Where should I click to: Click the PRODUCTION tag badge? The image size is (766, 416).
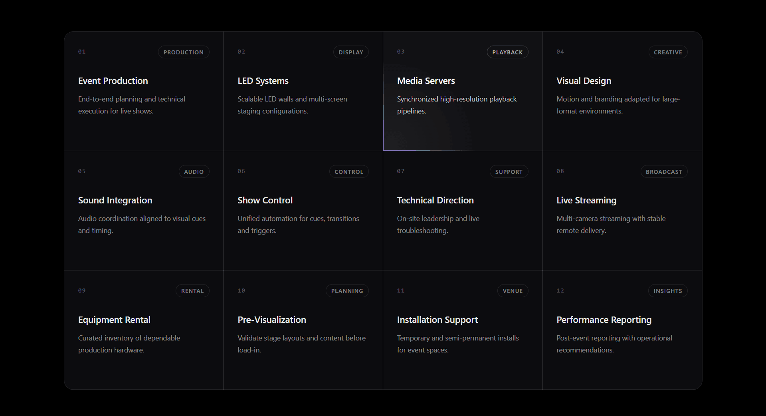(x=184, y=52)
